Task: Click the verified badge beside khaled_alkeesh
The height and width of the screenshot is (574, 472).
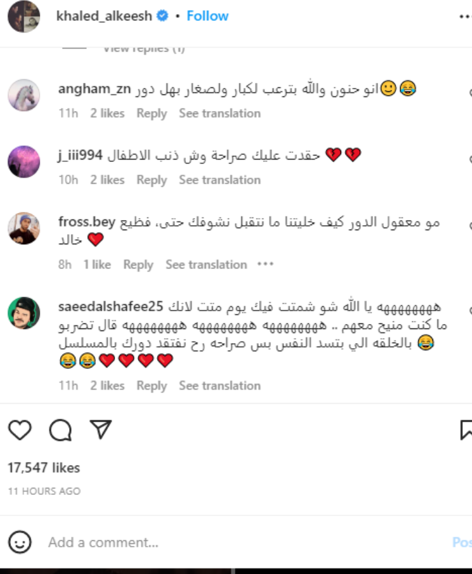Action: click(x=162, y=16)
